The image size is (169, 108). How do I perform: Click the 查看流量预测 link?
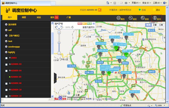(x=88, y=27)
